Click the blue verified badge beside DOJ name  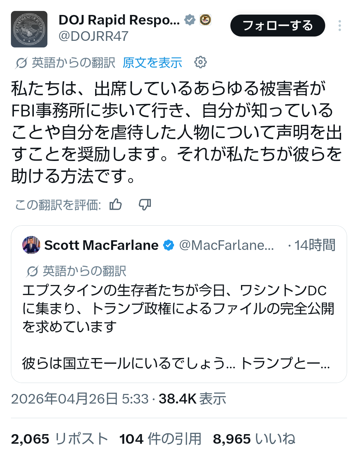coord(190,20)
